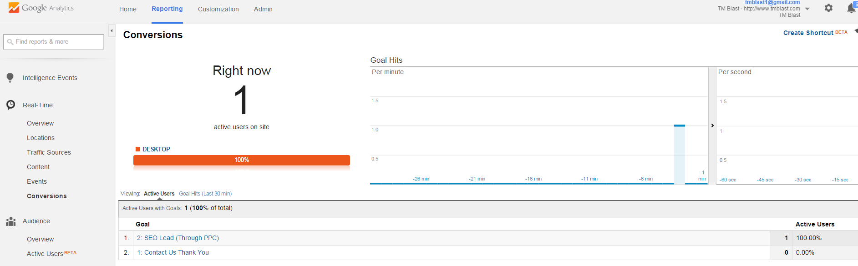Click the Active Users column header
The width and height of the screenshot is (858, 266).
pyautogui.click(x=815, y=224)
